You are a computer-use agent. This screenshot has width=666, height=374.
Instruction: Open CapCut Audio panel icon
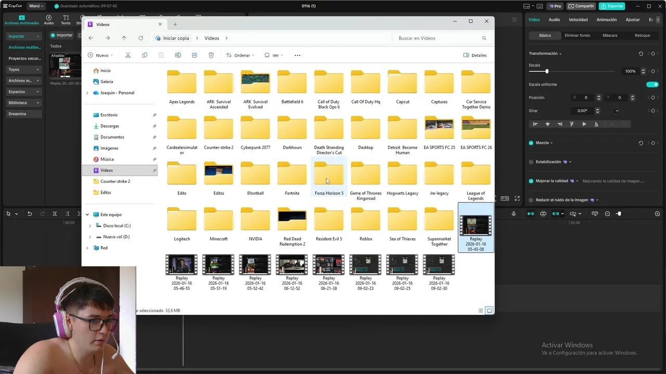49,20
